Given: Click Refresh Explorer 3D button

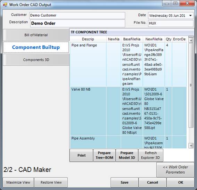Looking at the screenshot, I should [x=151, y=155].
